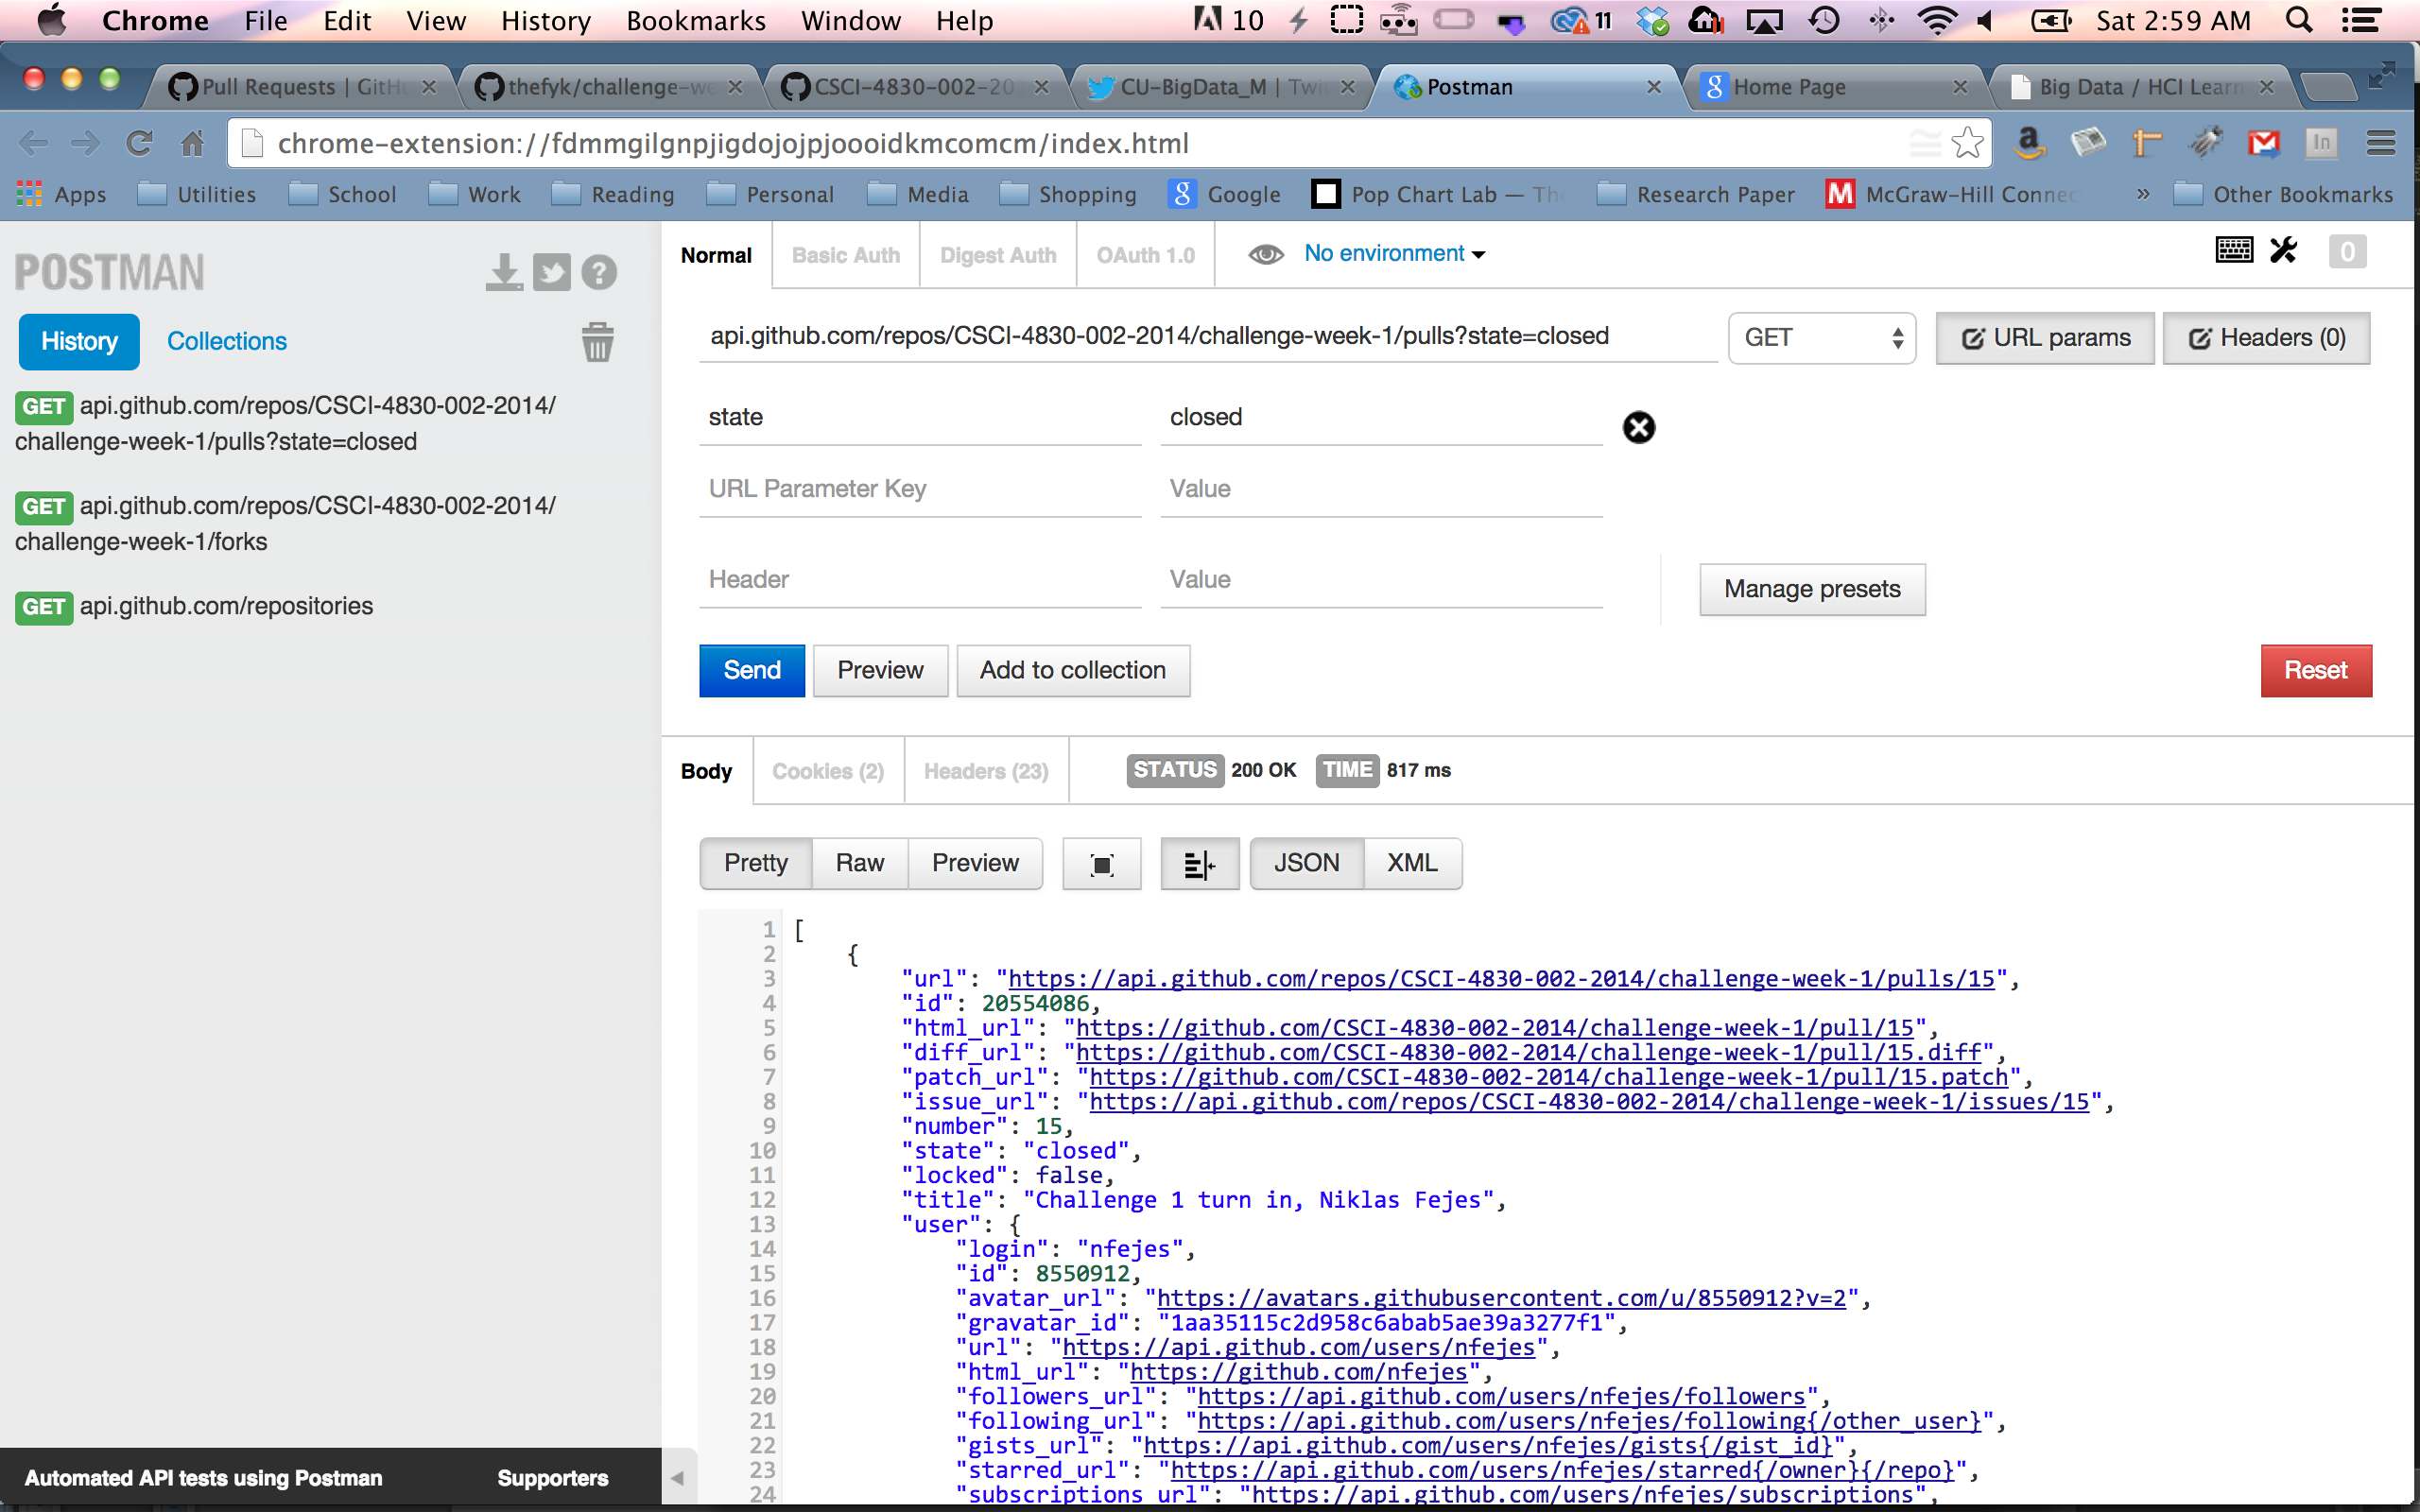The image size is (2420, 1512).
Task: Select Pretty response view
Action: pyautogui.click(x=756, y=863)
